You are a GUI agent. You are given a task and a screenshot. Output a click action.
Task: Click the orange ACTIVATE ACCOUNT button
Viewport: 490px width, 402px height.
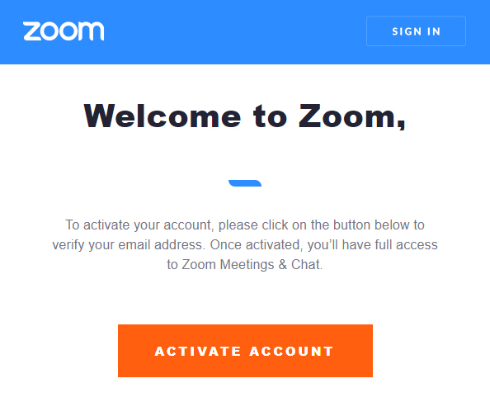(245, 351)
